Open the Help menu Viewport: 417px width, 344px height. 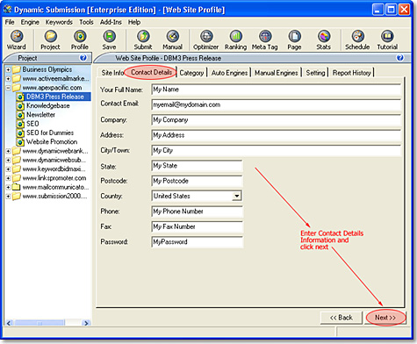coord(134,22)
